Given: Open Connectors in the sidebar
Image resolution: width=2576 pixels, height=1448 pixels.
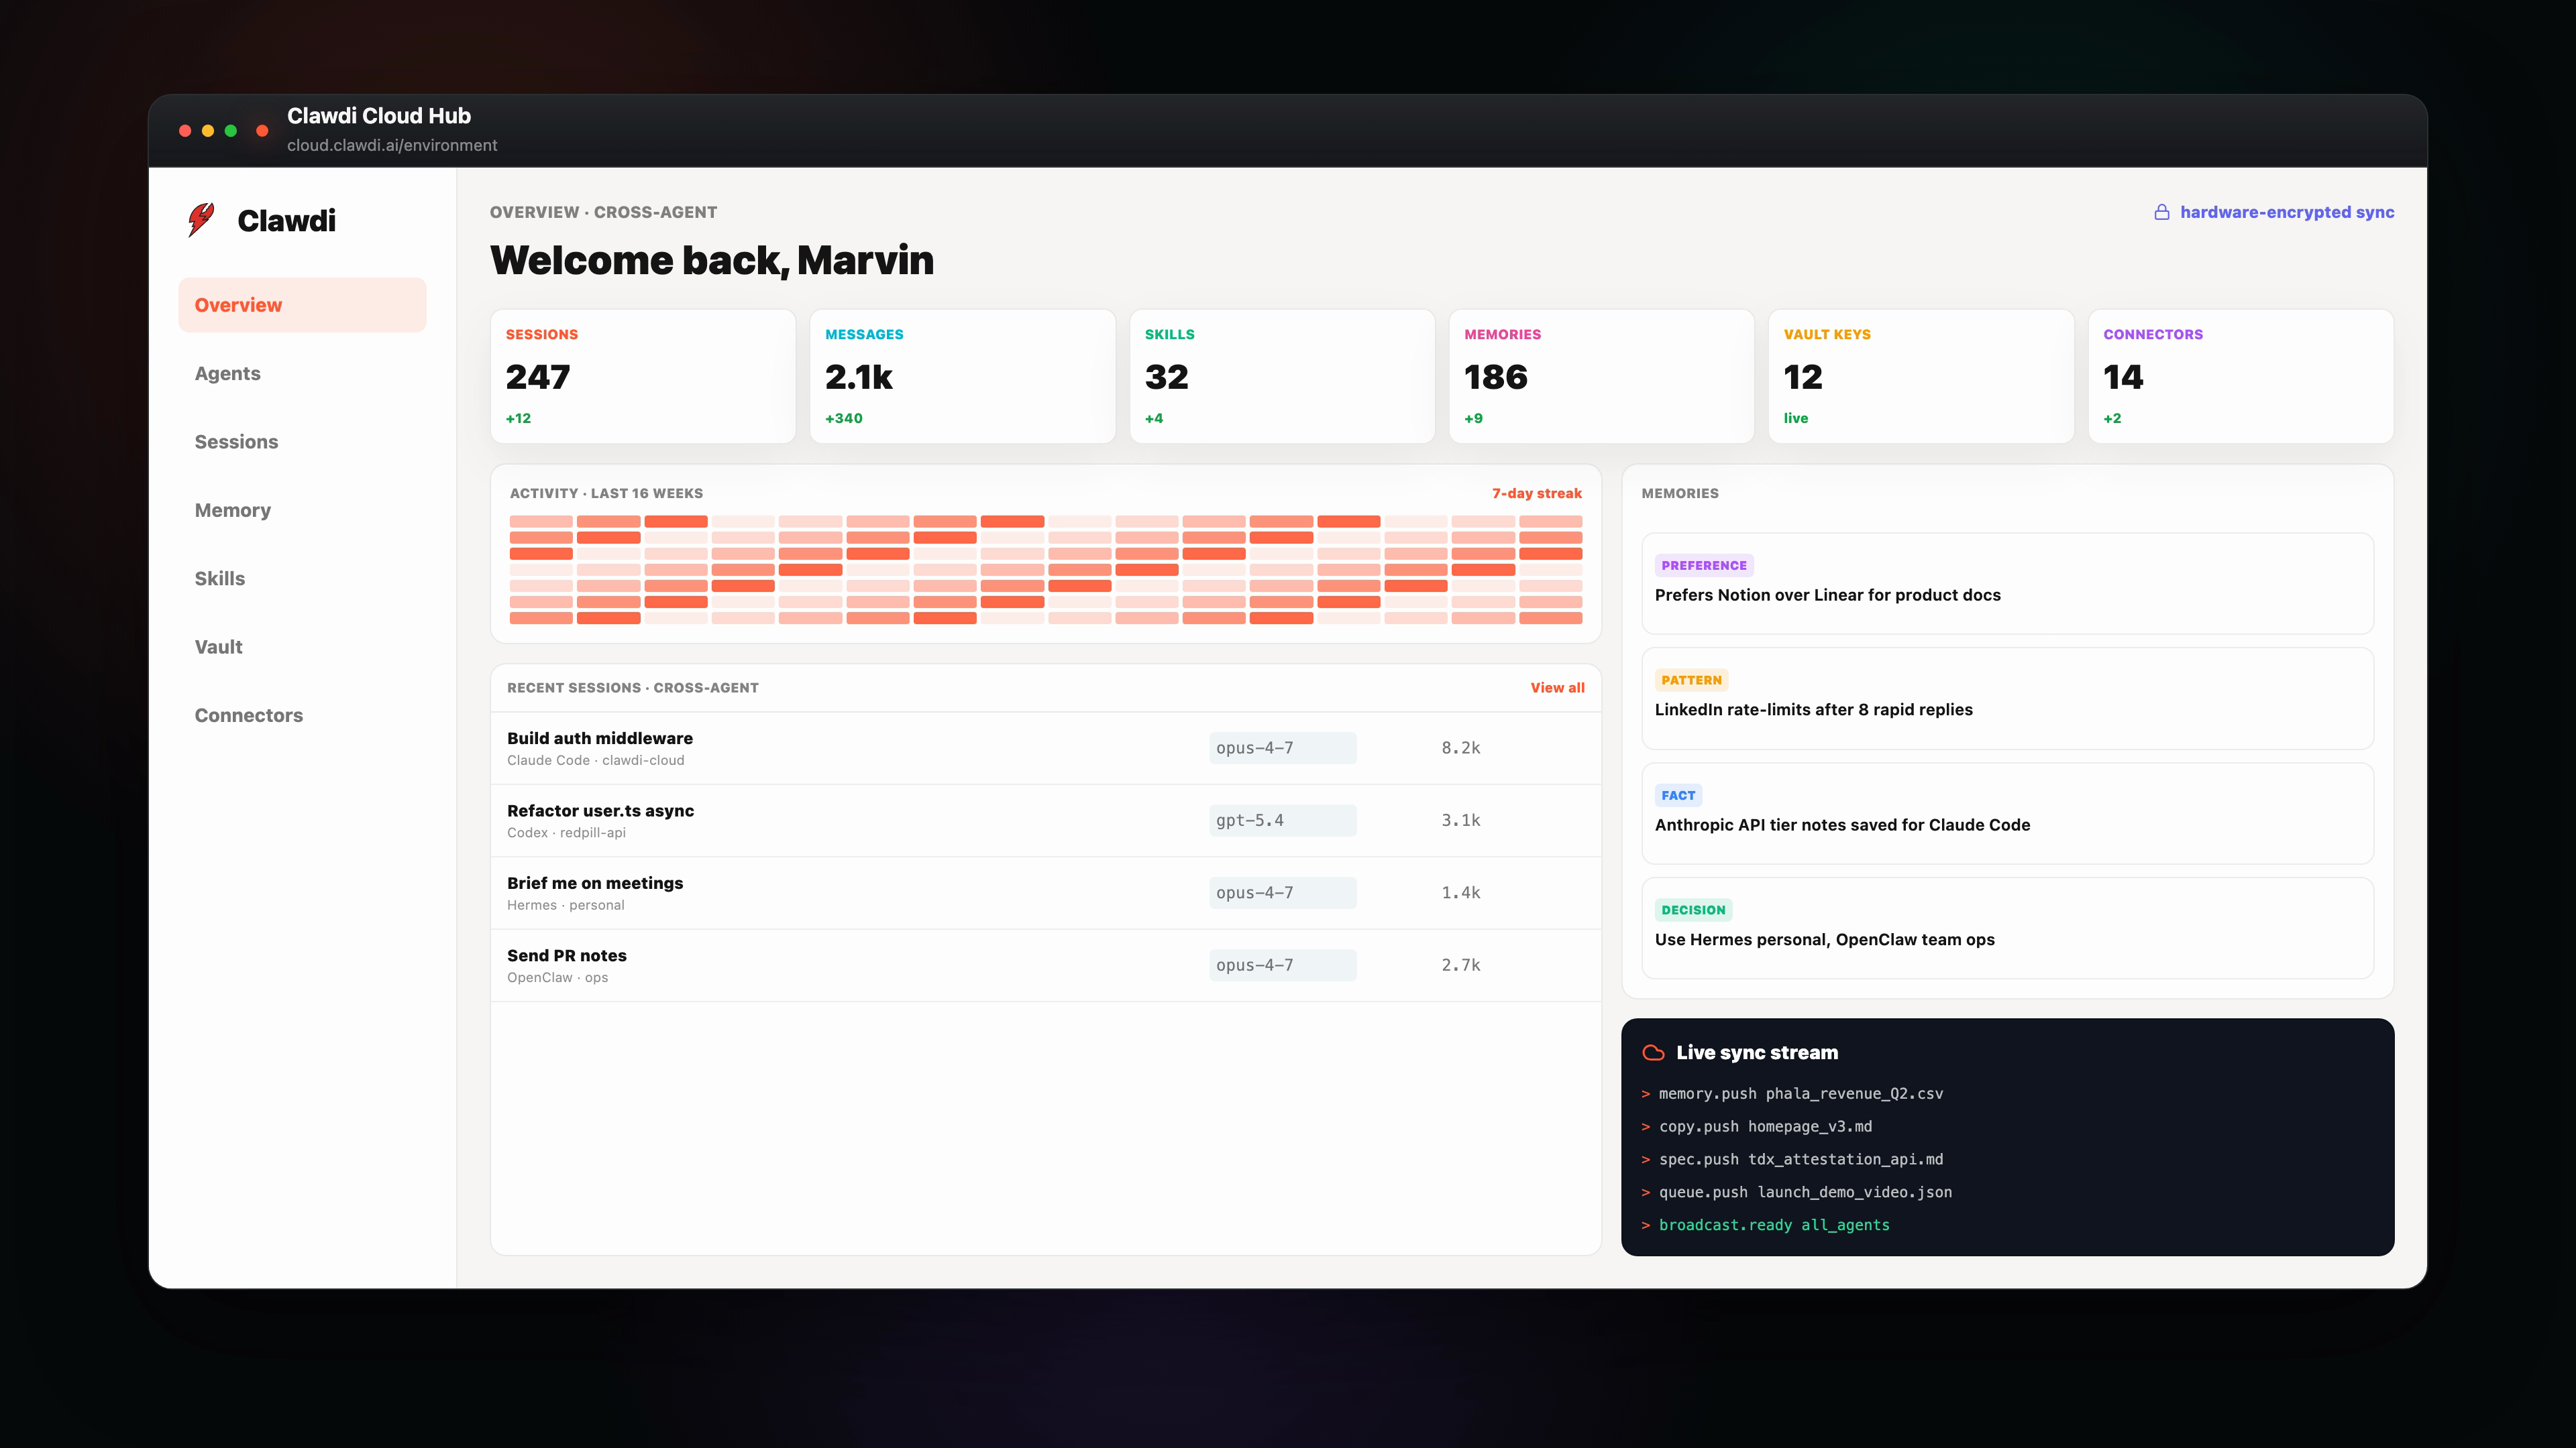Looking at the screenshot, I should tap(302, 715).
